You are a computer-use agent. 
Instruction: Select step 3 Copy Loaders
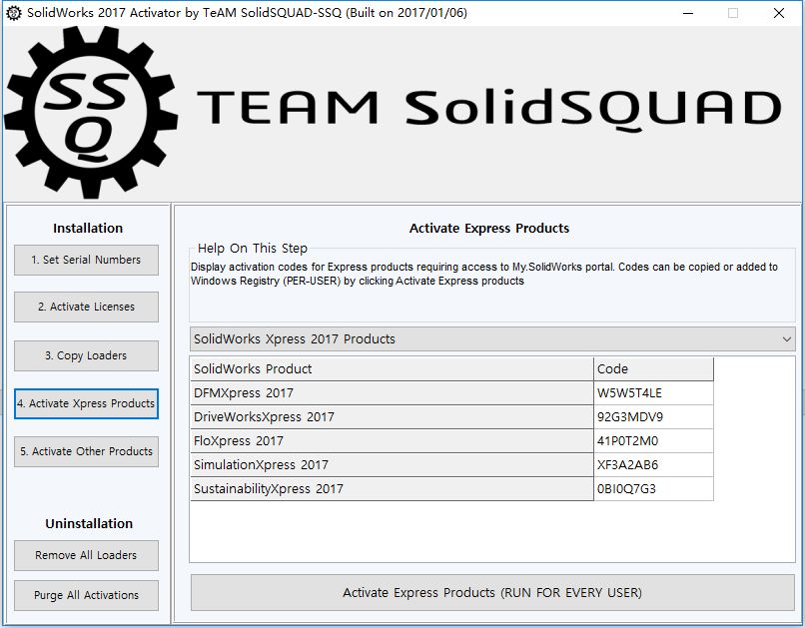tap(86, 355)
